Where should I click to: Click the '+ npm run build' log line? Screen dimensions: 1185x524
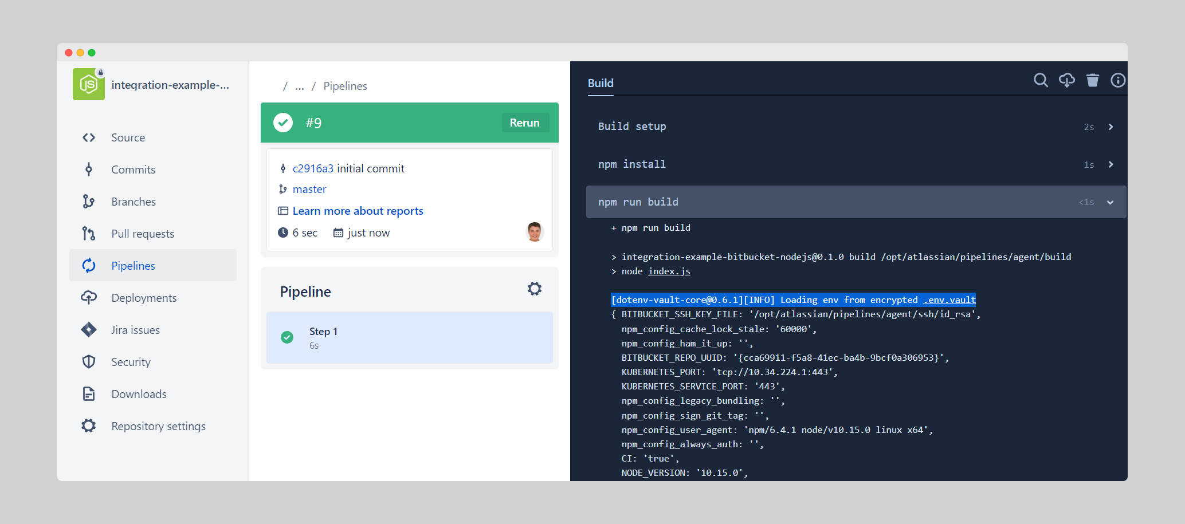(x=651, y=228)
